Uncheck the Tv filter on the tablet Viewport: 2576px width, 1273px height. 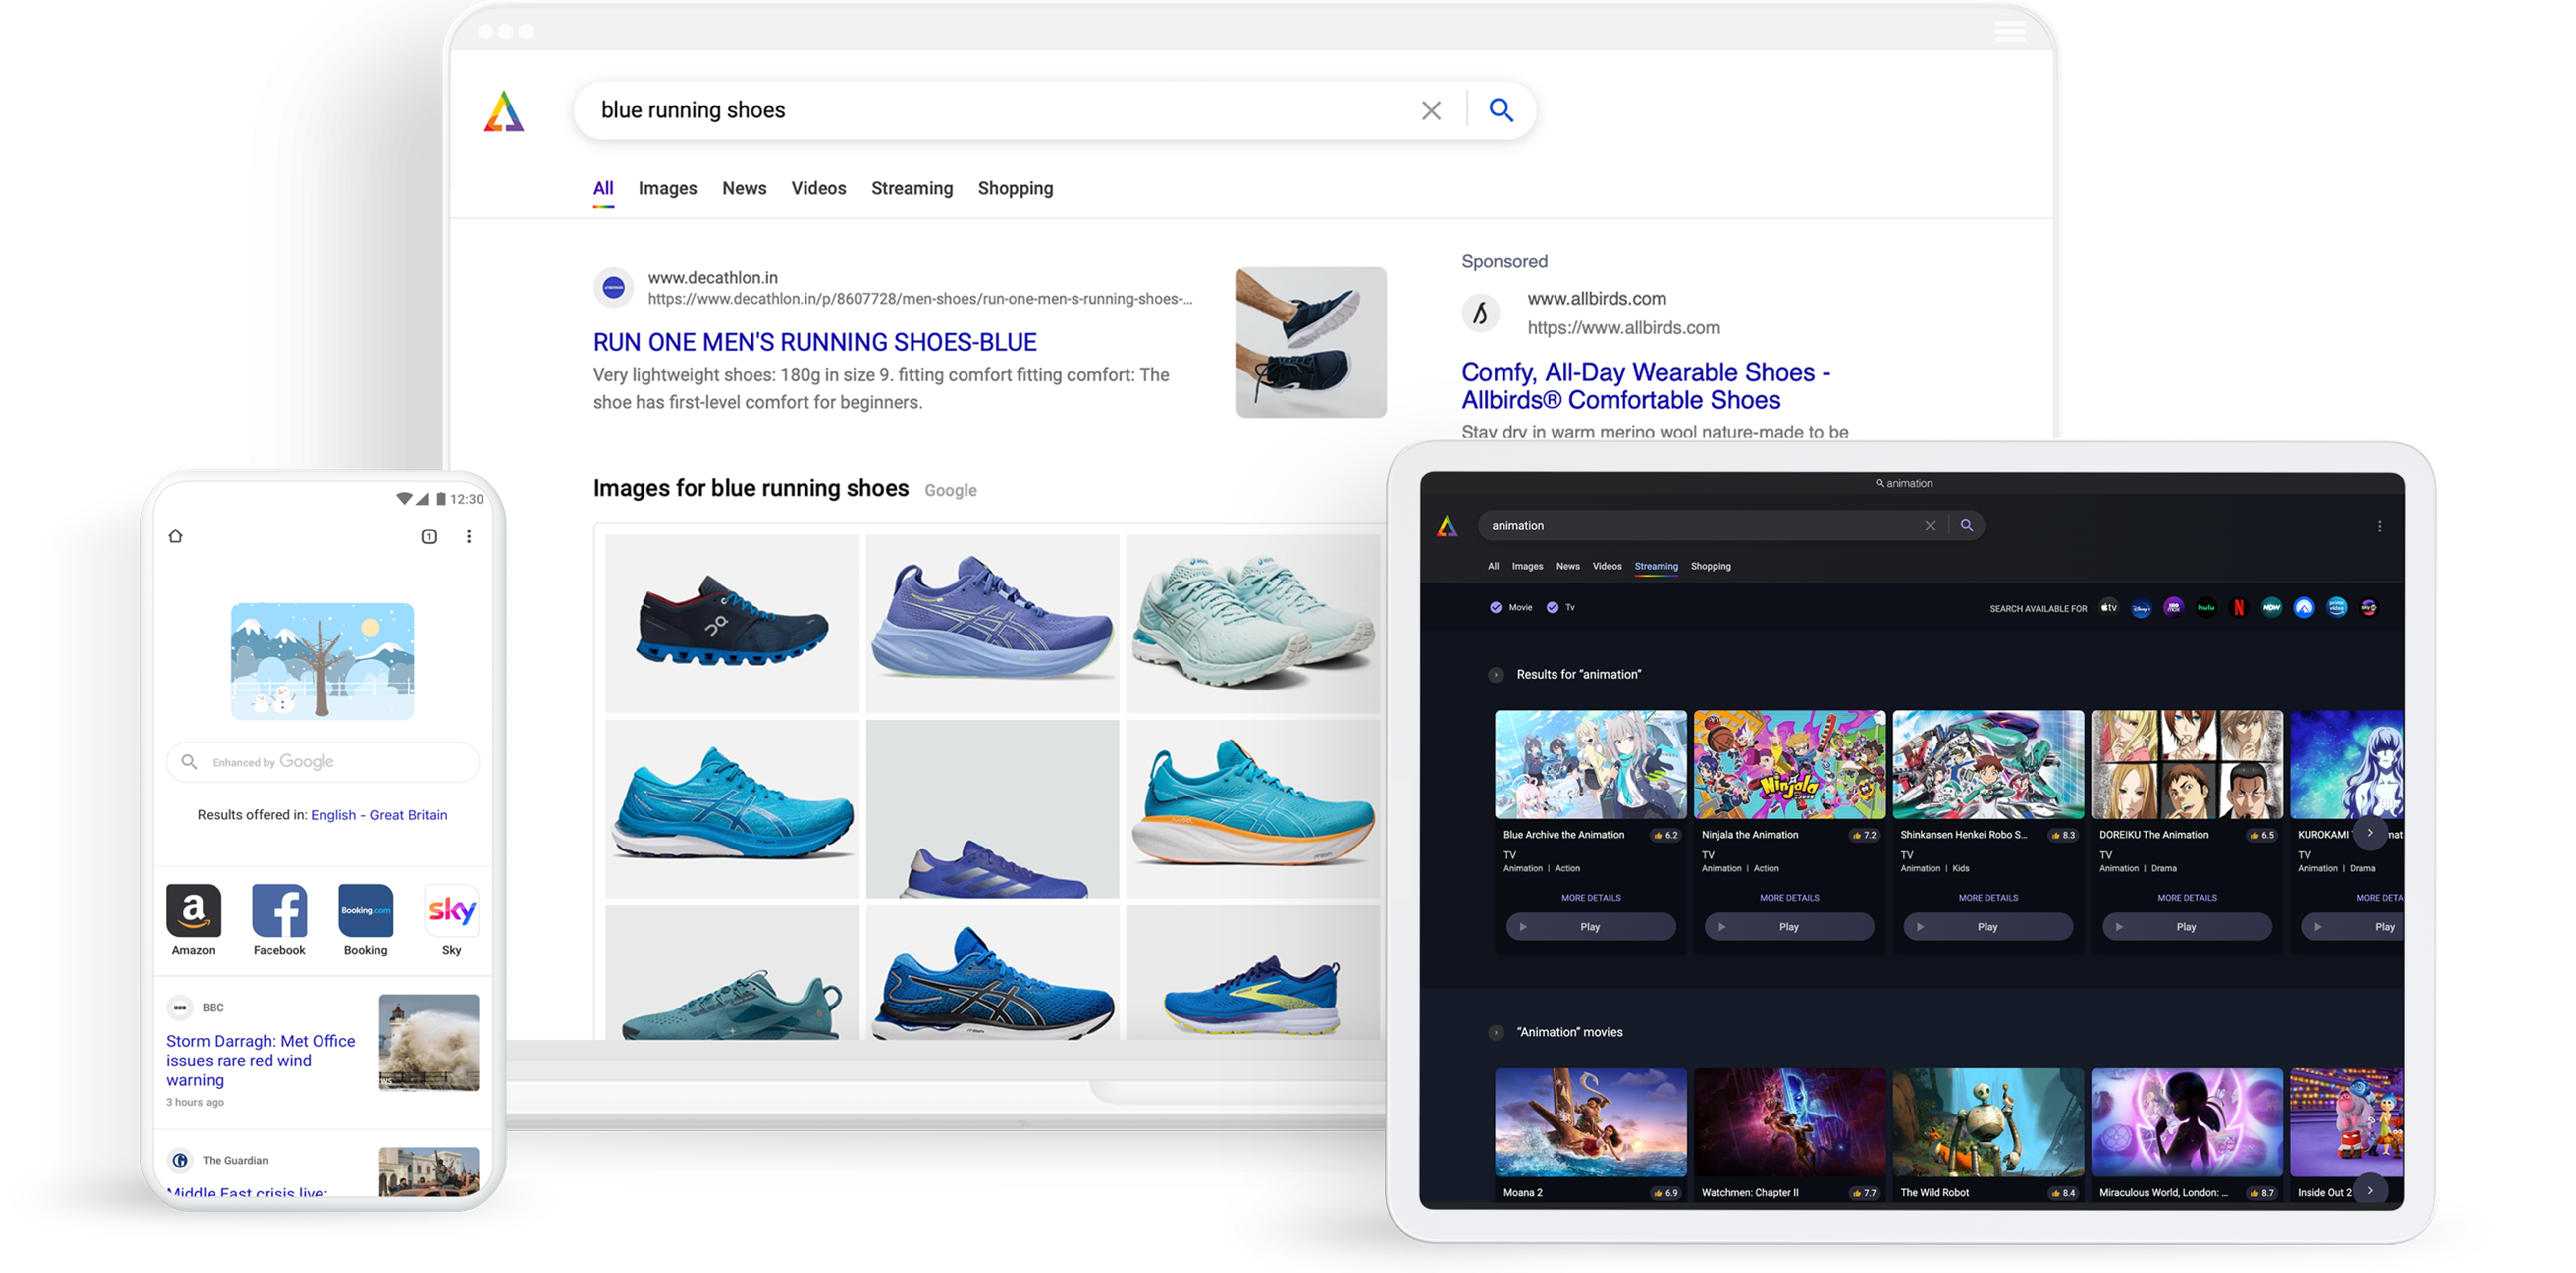coord(1552,607)
